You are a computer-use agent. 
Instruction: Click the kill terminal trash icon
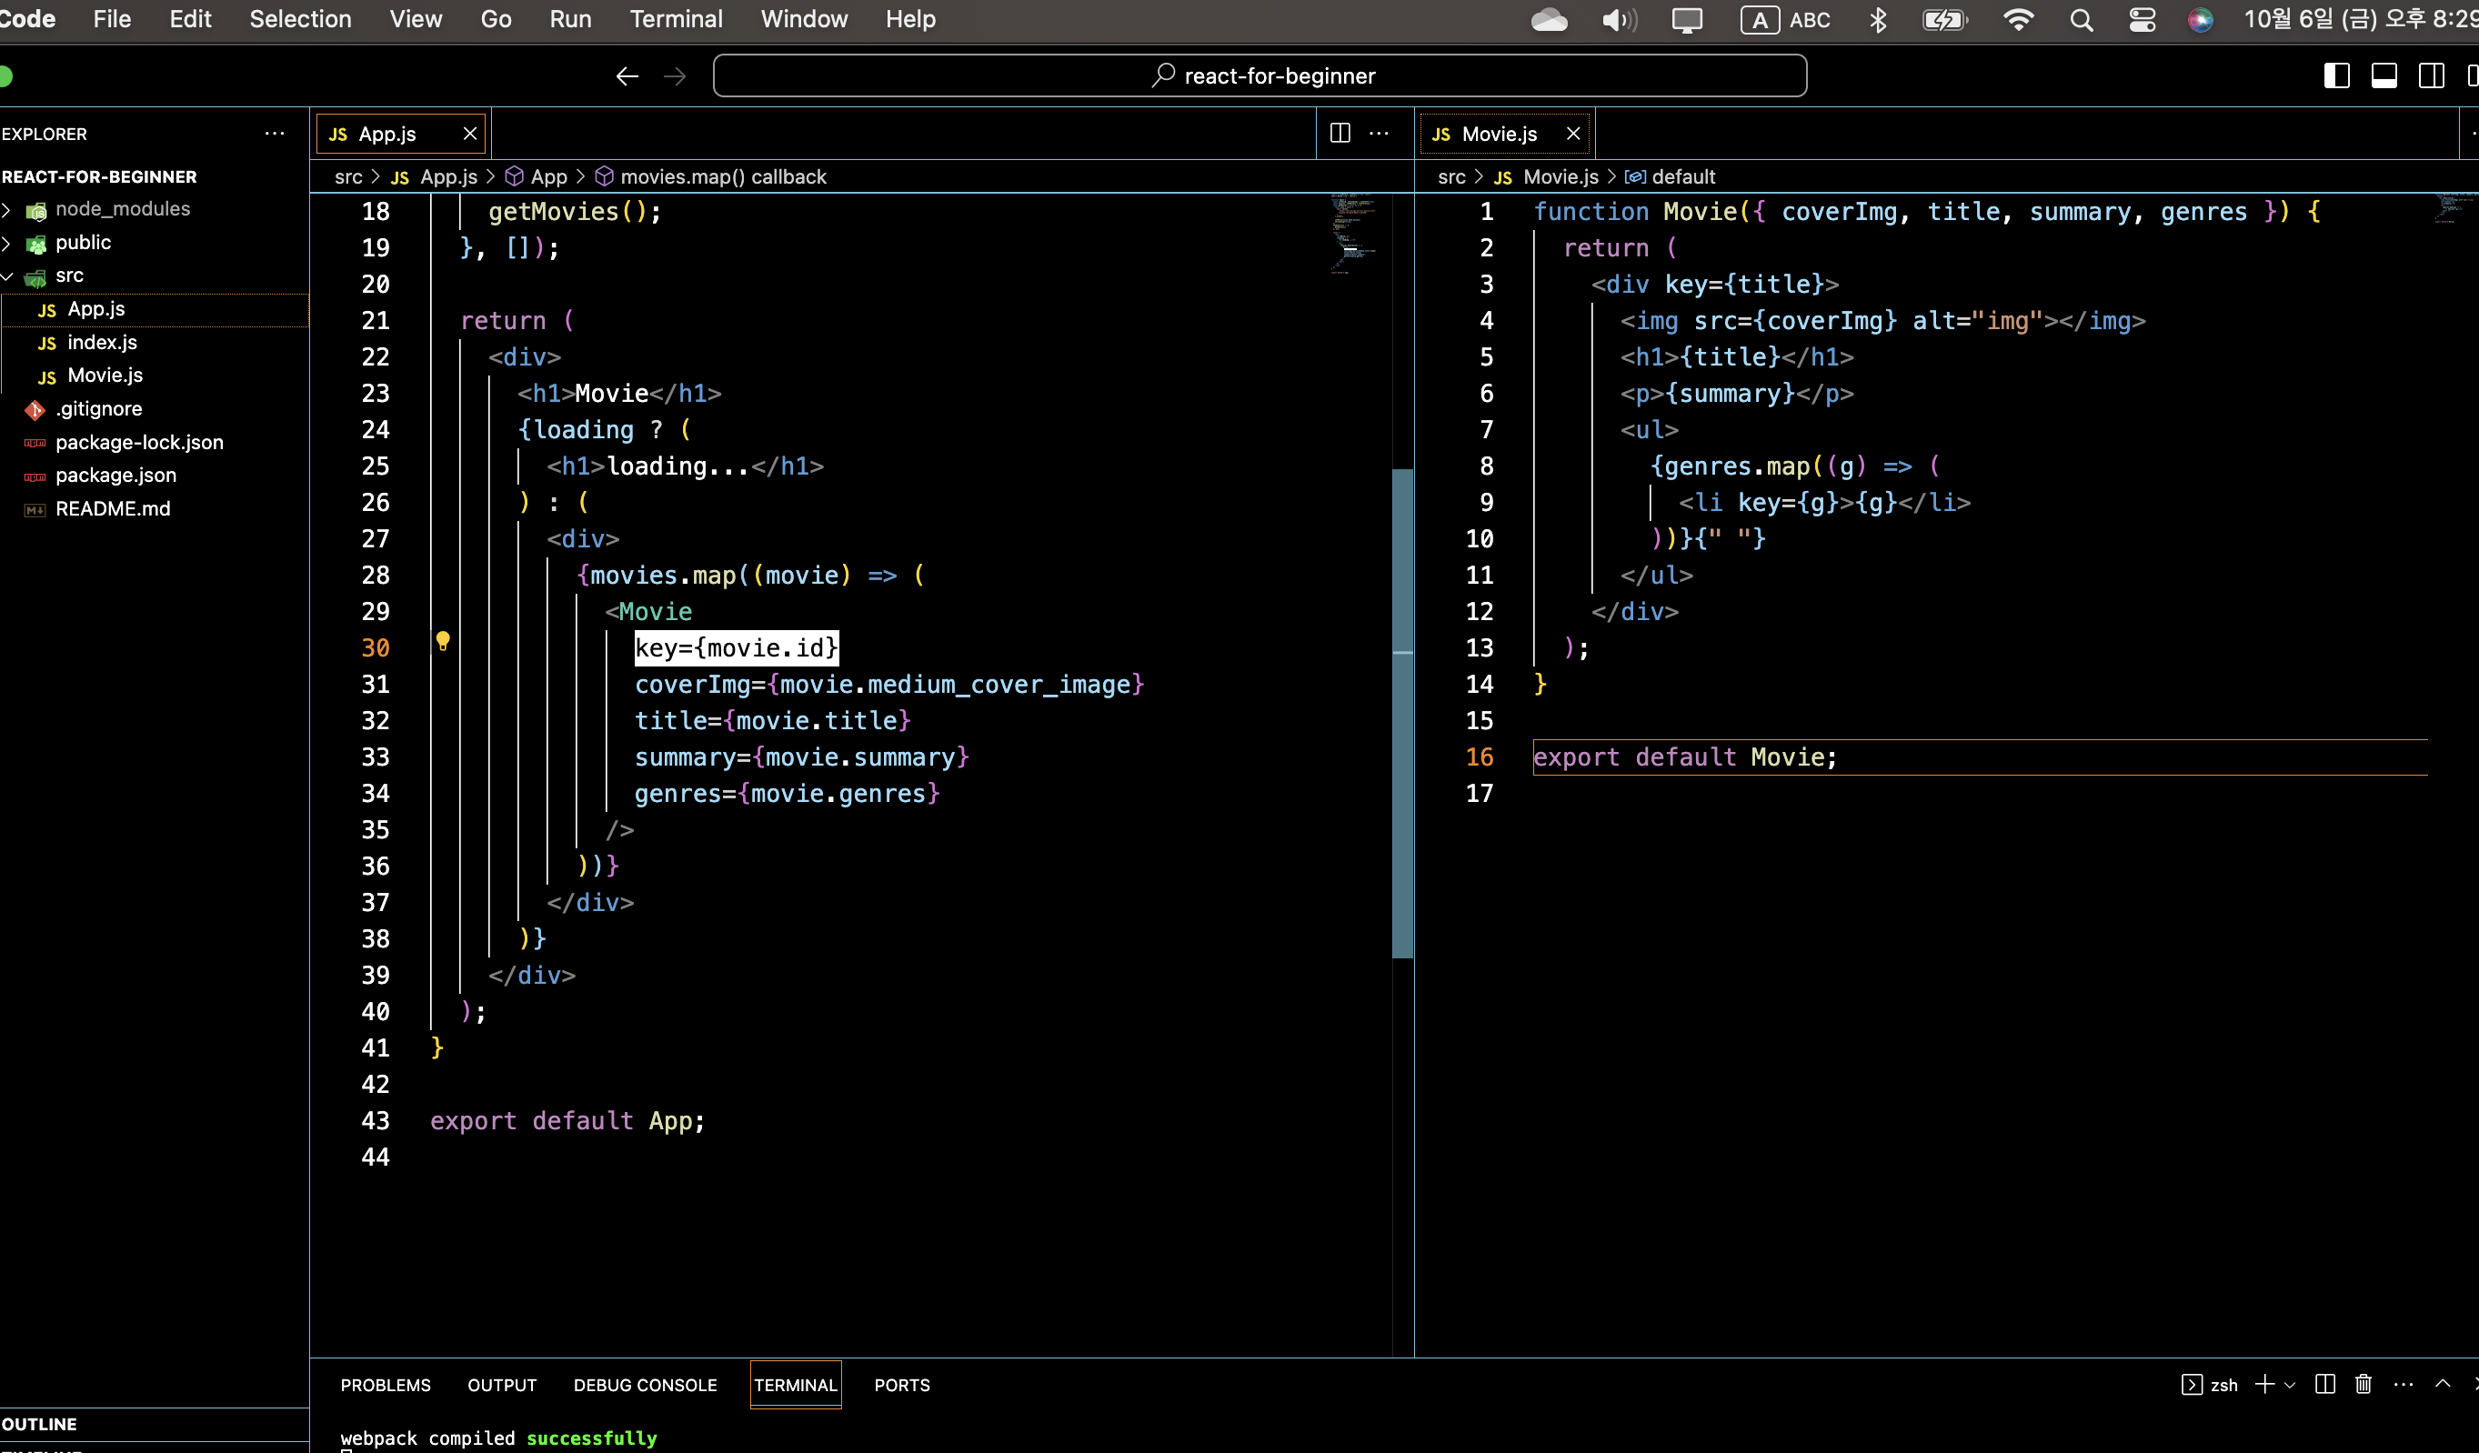(2363, 1384)
